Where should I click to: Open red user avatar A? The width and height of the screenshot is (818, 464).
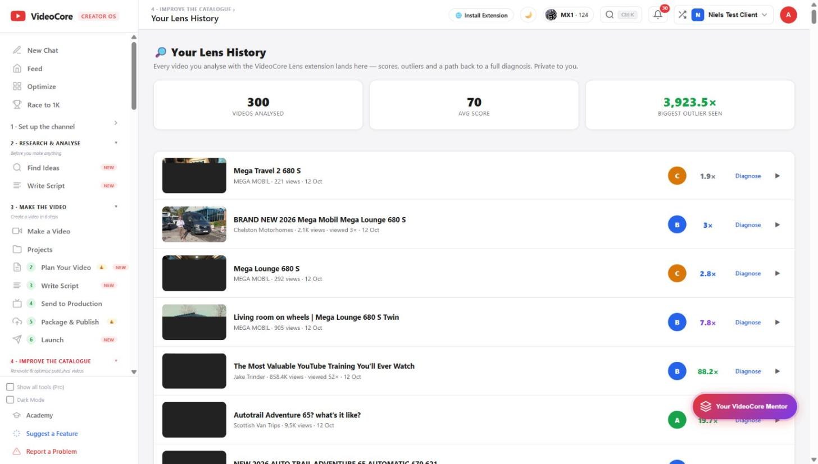[x=788, y=15]
